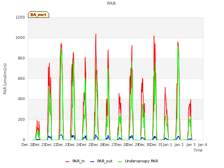224x168 pixels.
Task: Click the PAR chart title
Action: (111, 3)
